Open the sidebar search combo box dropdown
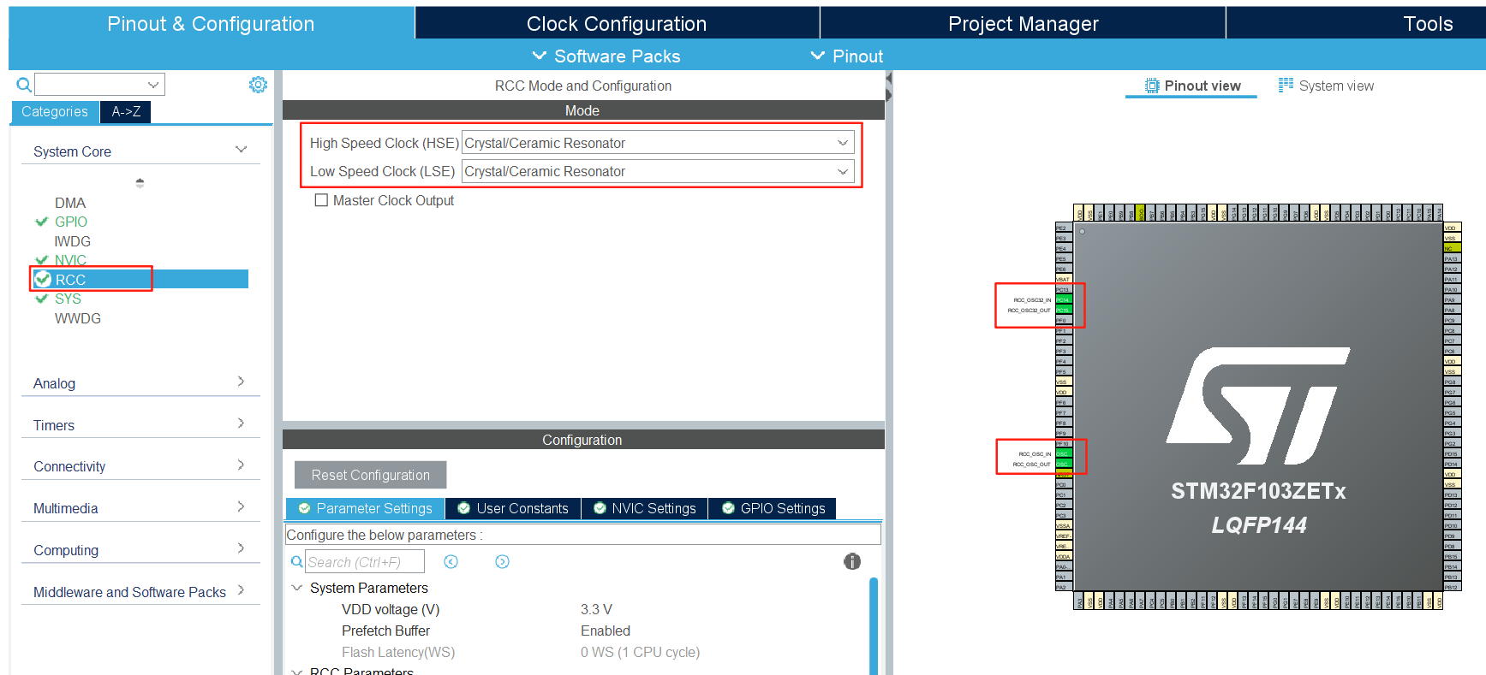Viewport: 1486px width, 675px height. point(153,85)
